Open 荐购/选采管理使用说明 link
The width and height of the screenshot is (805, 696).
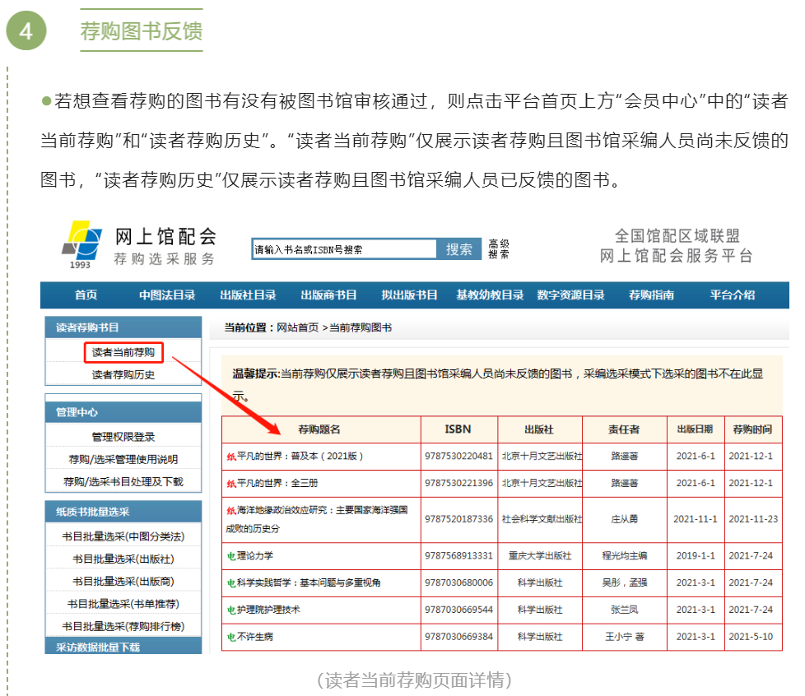123,459
